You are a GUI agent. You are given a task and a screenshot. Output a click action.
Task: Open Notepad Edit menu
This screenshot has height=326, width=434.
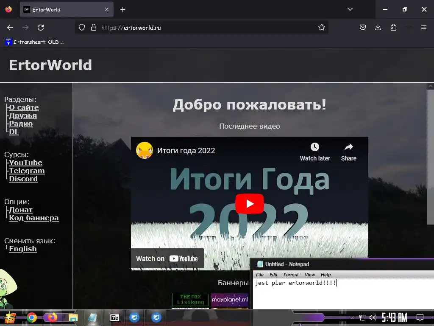click(x=273, y=275)
